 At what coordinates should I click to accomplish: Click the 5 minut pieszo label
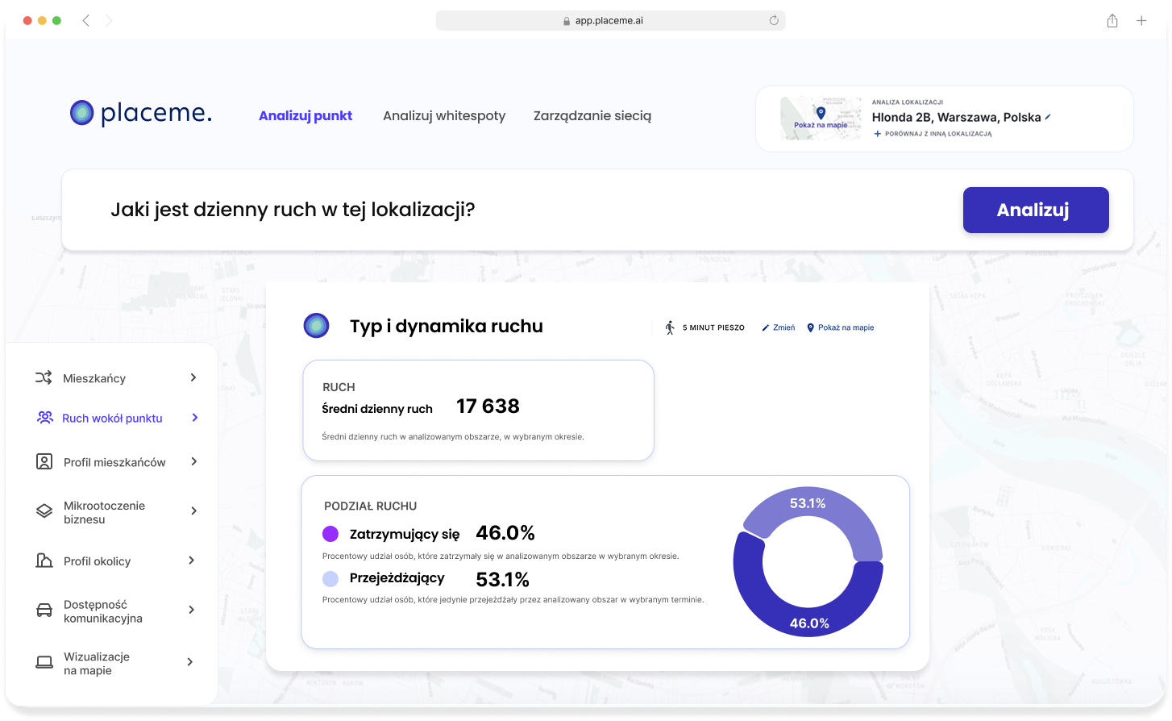click(x=713, y=327)
